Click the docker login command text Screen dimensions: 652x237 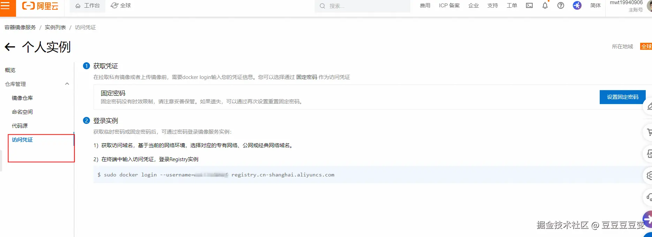tap(216, 175)
